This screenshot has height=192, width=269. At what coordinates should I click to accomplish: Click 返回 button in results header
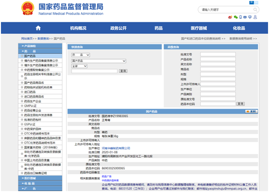251,111
